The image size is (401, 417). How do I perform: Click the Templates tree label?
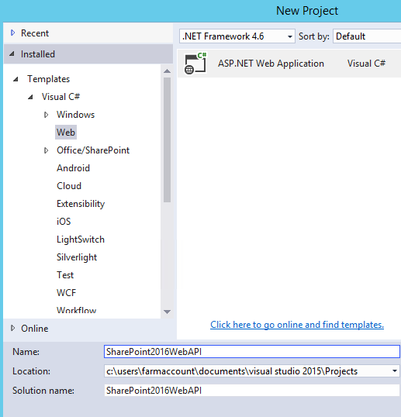click(x=48, y=79)
